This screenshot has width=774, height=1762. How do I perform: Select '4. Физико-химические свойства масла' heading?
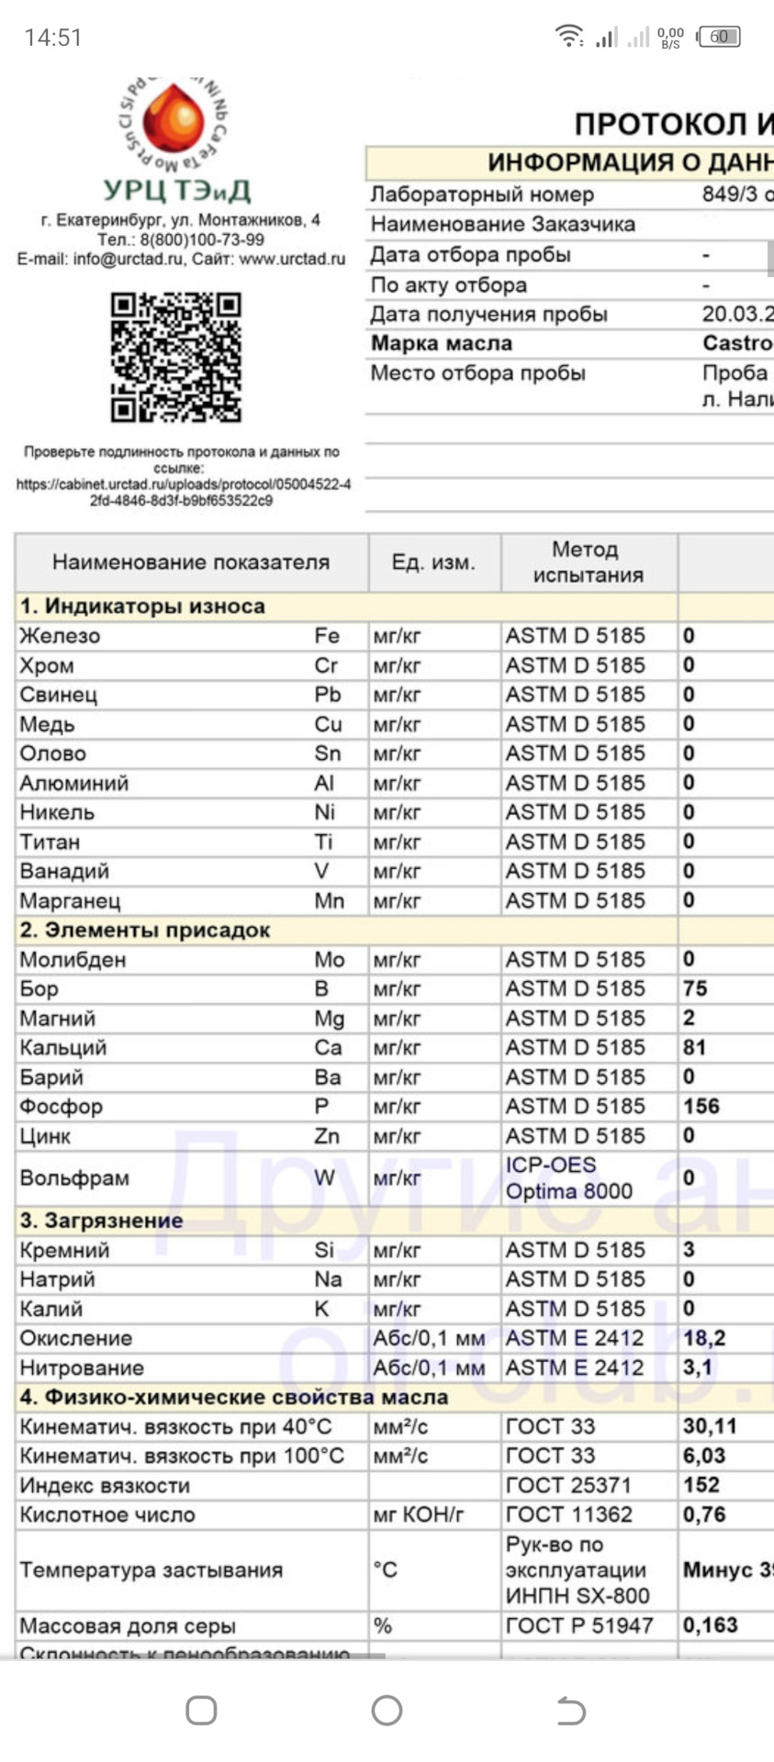234,1398
